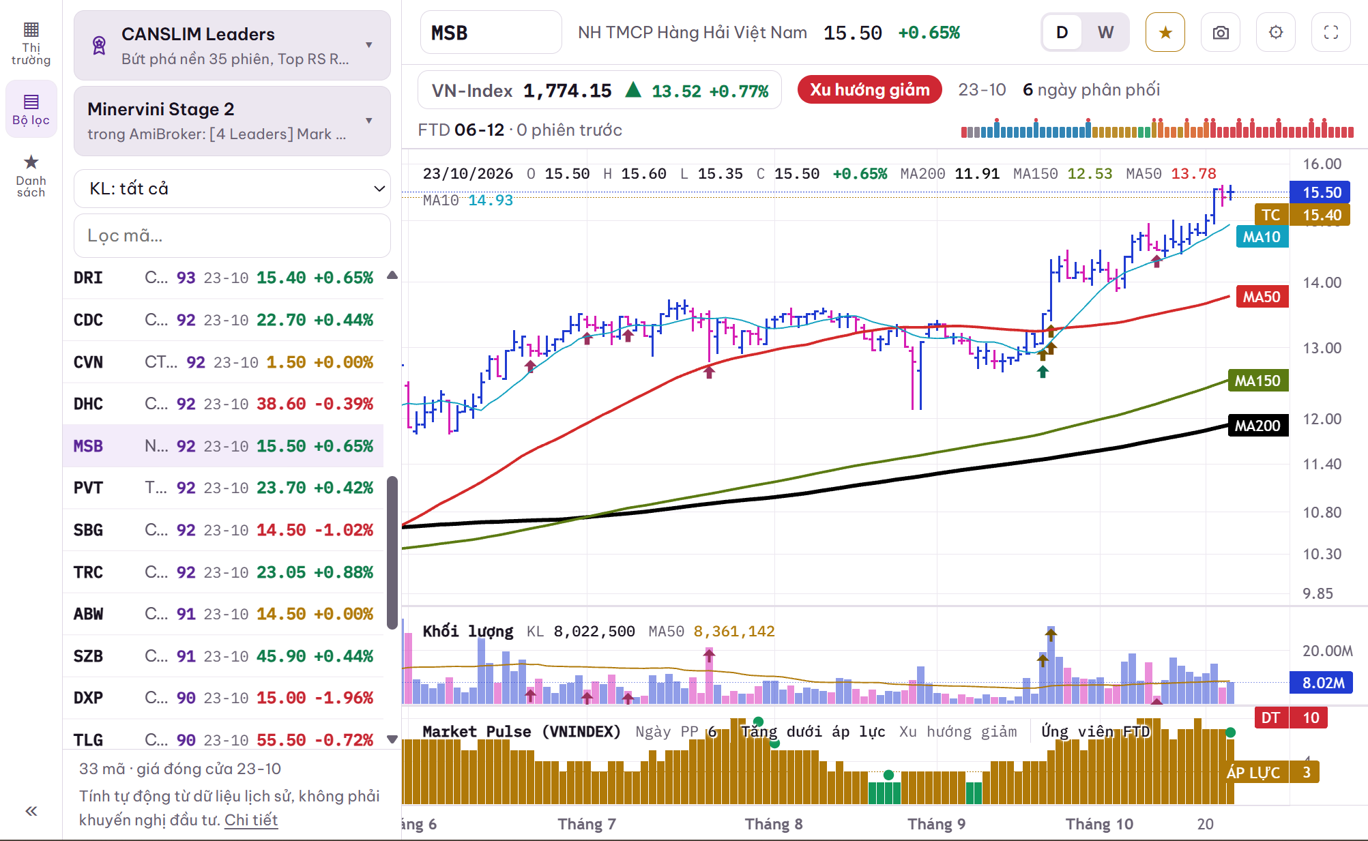Open the Chi tiết details link
The width and height of the screenshot is (1368, 841).
point(251,820)
